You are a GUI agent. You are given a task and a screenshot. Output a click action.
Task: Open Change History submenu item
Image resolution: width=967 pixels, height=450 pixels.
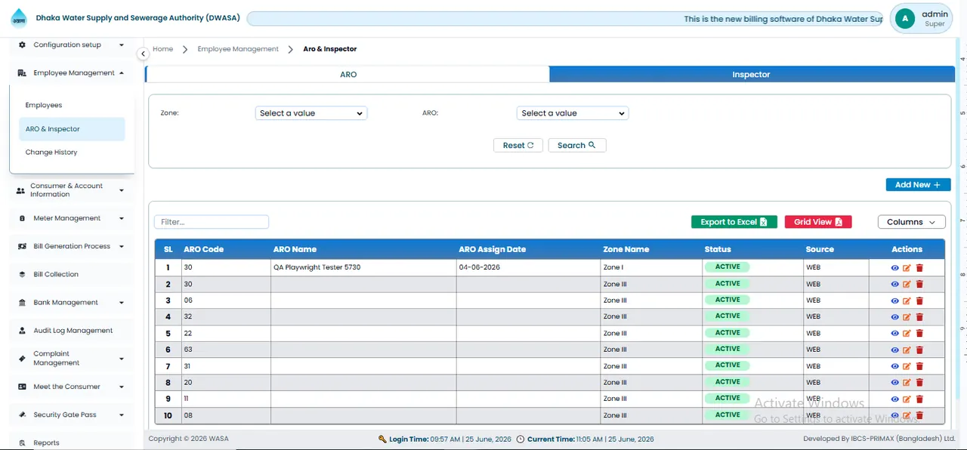tap(71, 153)
